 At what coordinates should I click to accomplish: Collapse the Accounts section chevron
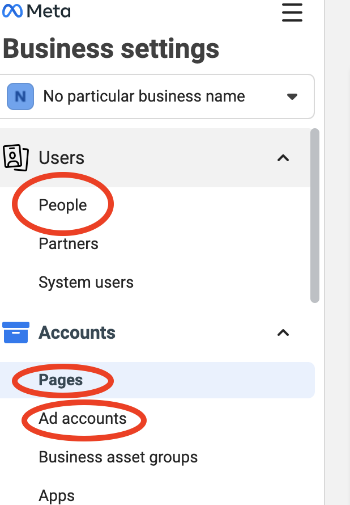[x=283, y=333]
